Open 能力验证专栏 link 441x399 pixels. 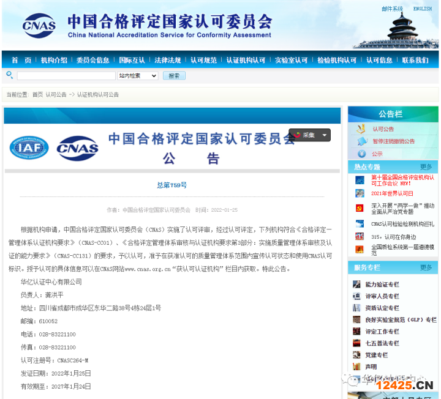[x=382, y=285]
